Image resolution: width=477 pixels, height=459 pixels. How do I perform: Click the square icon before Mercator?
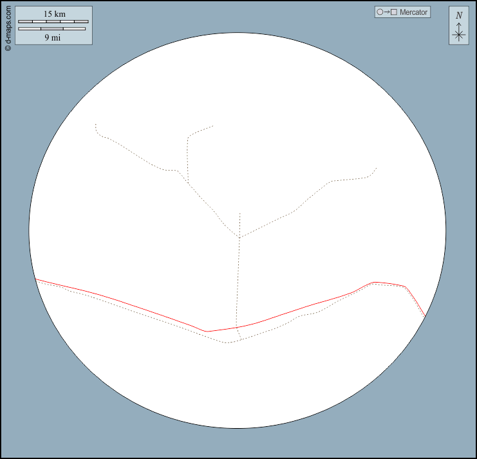(x=393, y=12)
